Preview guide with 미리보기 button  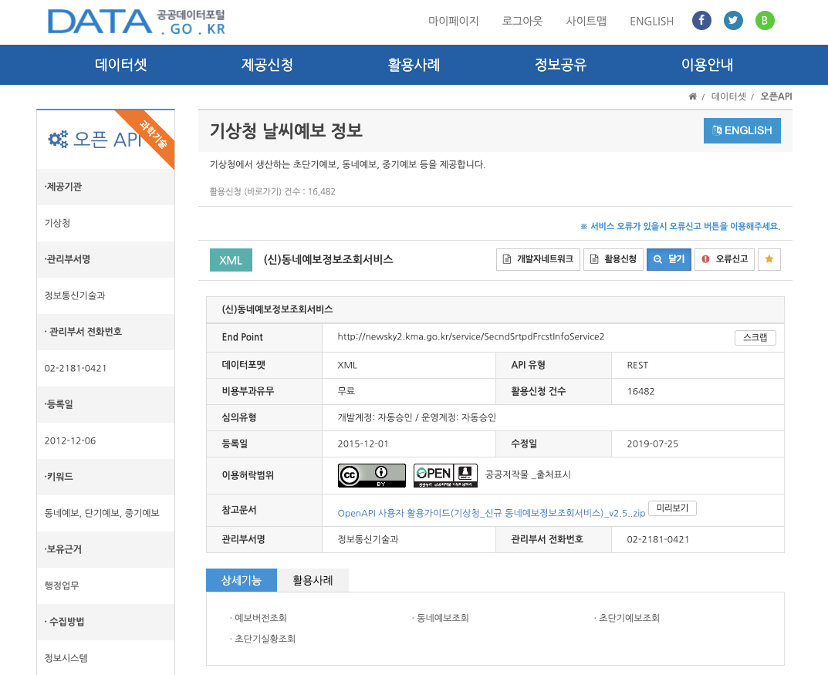[672, 508]
